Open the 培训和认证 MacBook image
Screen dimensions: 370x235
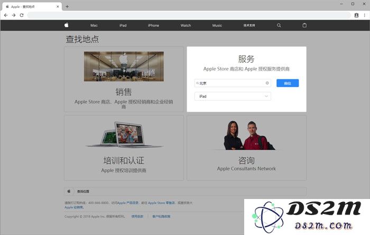point(124,134)
